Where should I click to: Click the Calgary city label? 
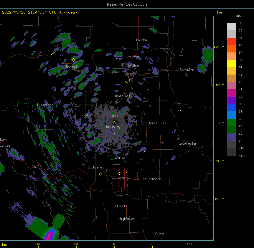118,178
